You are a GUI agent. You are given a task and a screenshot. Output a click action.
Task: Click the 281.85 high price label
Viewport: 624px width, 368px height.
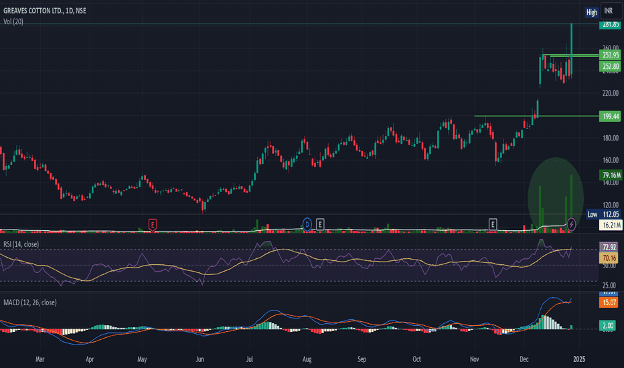pyautogui.click(x=611, y=25)
